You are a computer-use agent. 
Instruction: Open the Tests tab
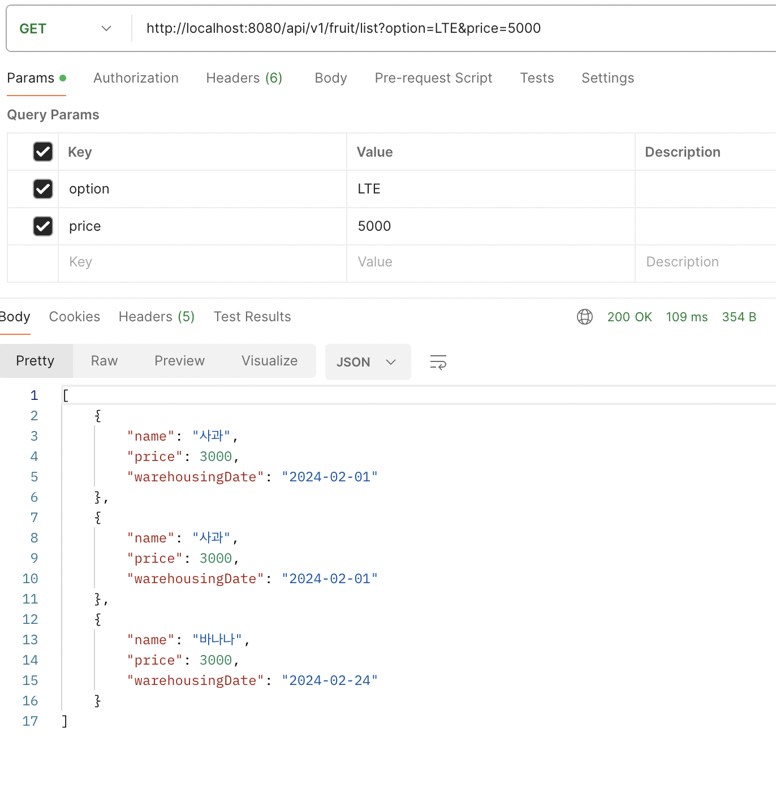click(x=537, y=78)
